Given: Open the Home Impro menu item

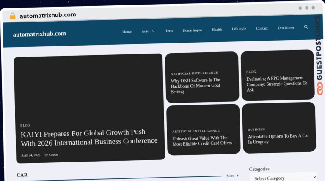Looking at the screenshot, I should (x=192, y=30).
